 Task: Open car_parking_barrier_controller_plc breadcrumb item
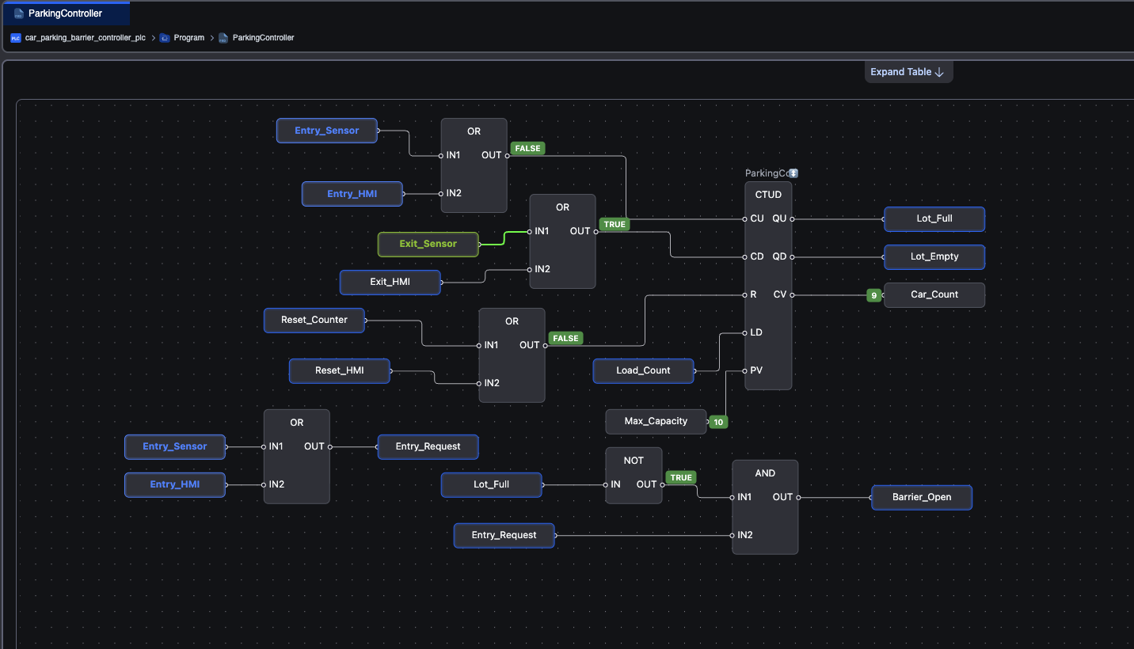click(86, 37)
